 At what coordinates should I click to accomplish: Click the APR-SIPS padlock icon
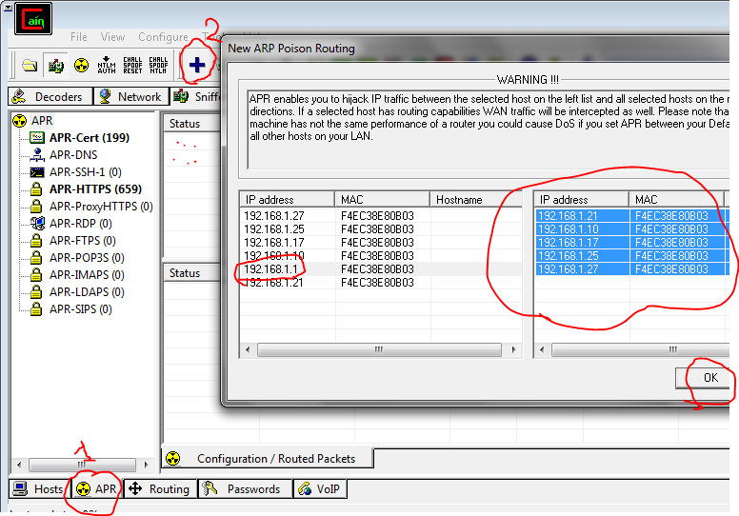coord(36,309)
